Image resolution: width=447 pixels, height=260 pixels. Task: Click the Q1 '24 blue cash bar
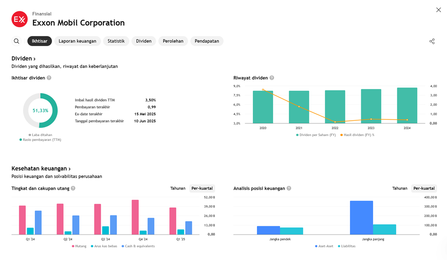click(38, 222)
